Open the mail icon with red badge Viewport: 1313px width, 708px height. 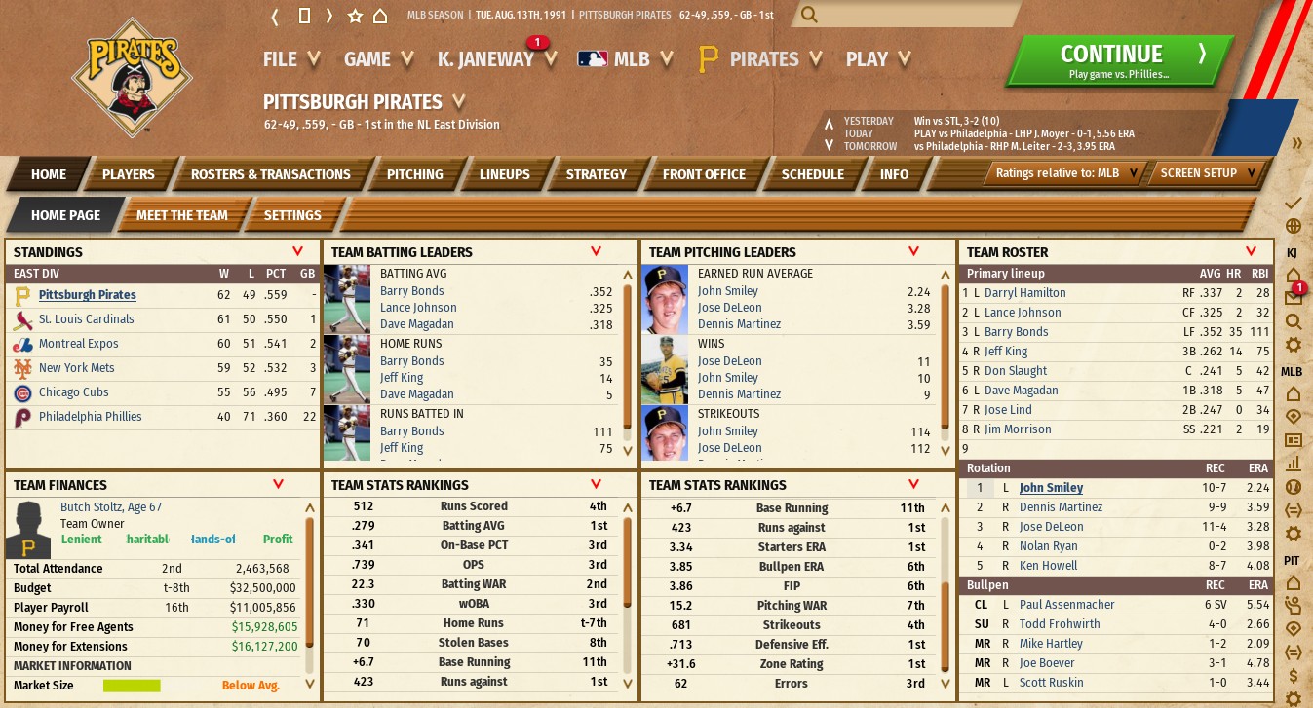coord(1294,295)
